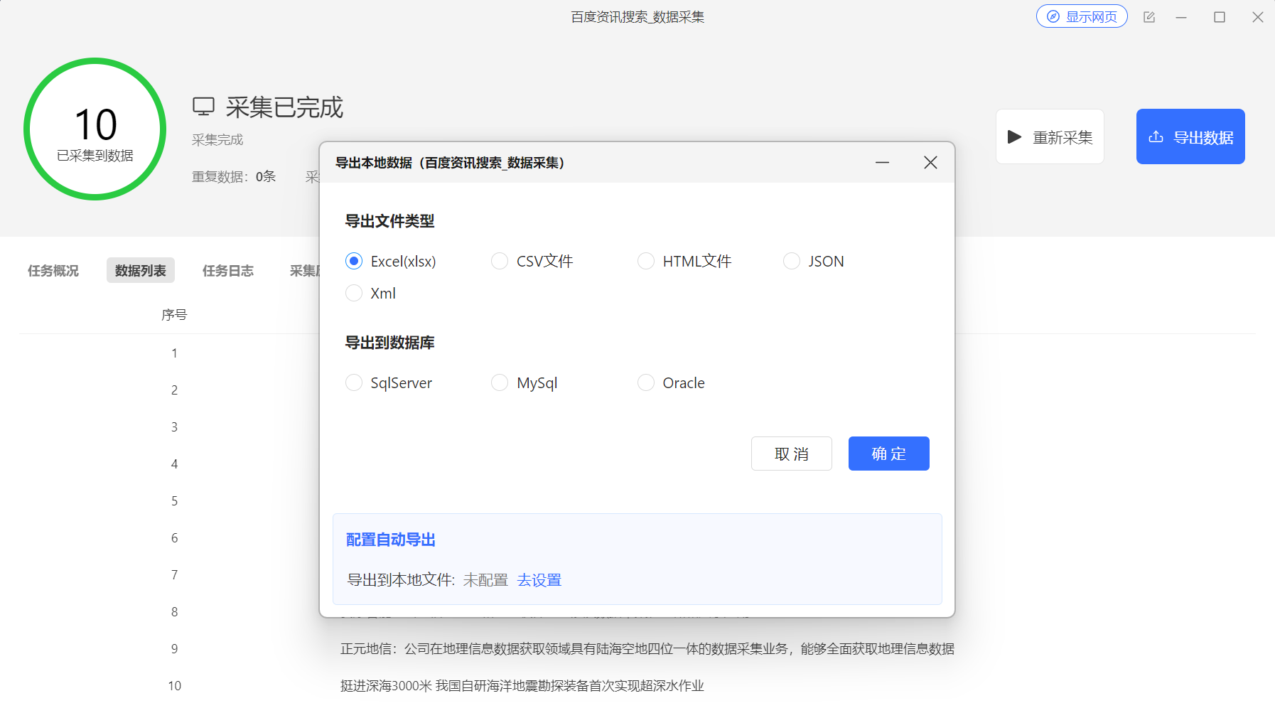
Task: Minimize the main application window
Action: [x=1181, y=17]
